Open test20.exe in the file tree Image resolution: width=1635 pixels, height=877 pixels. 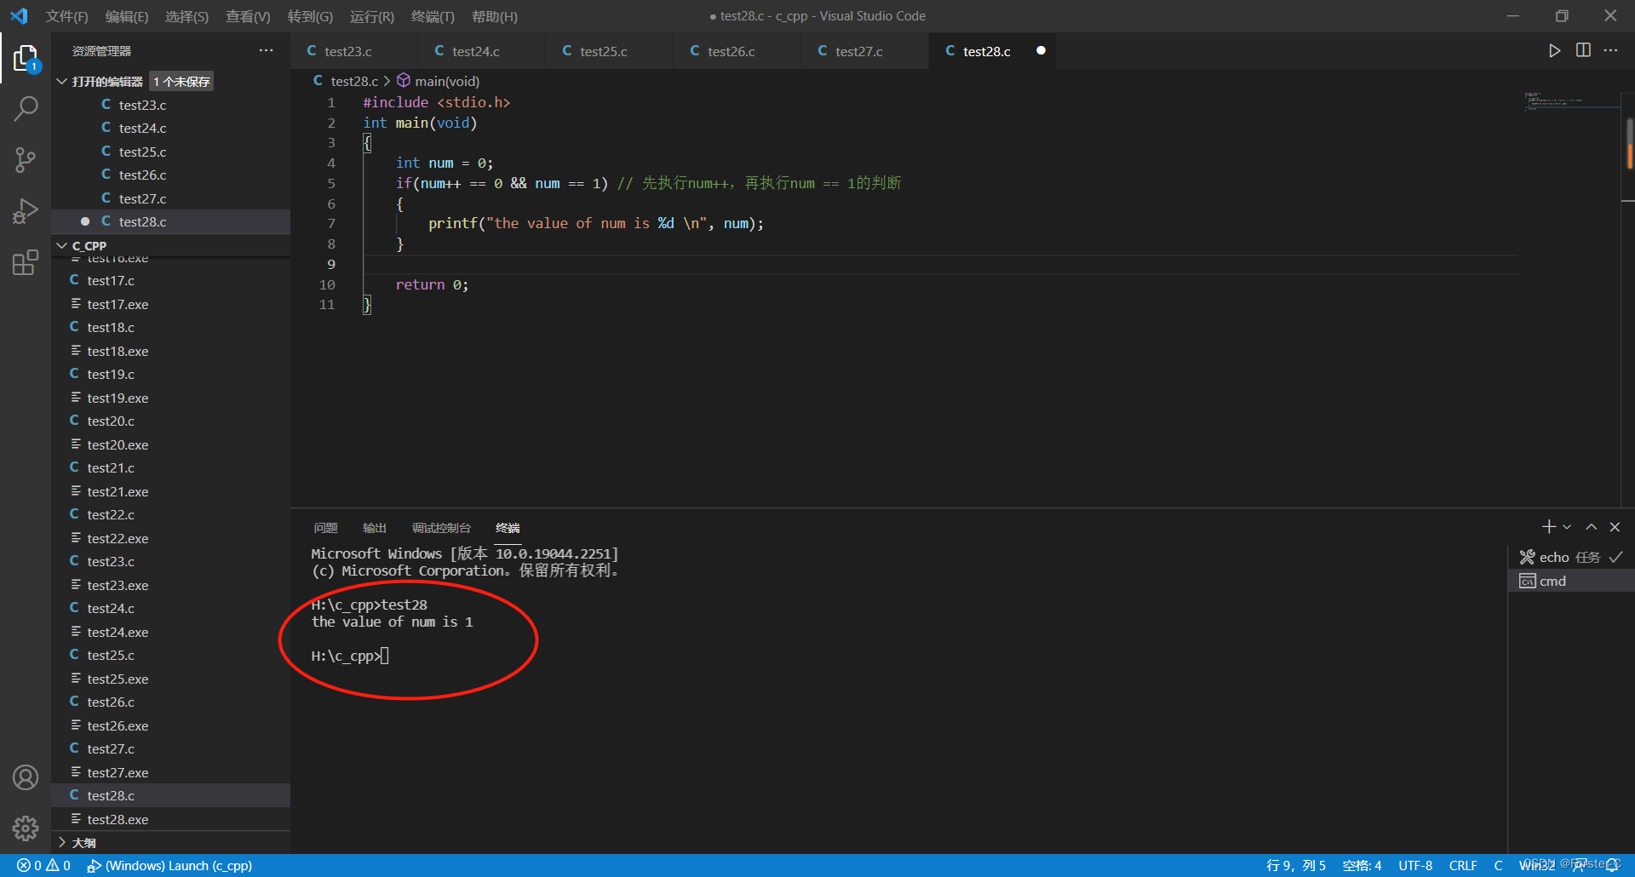[170, 444]
